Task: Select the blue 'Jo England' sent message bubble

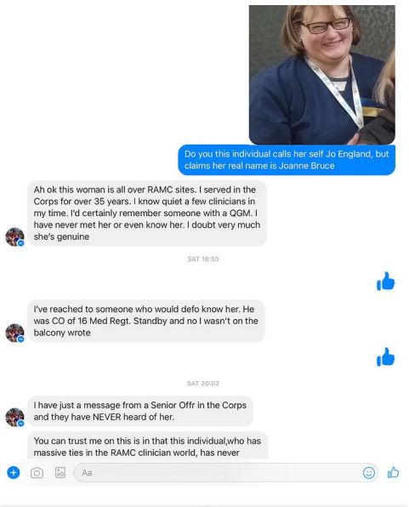Action: coord(287,160)
